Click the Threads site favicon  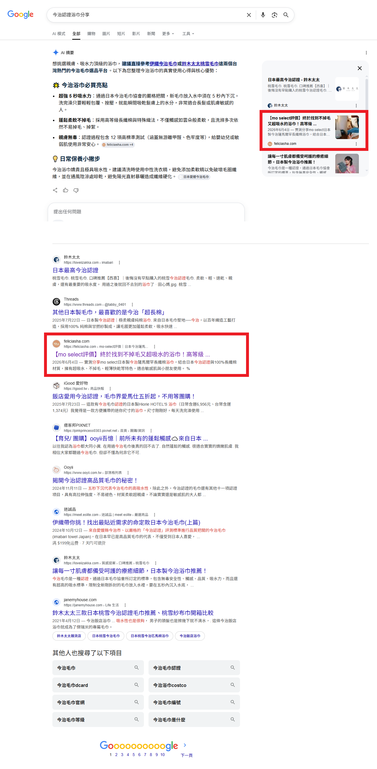[x=56, y=302]
